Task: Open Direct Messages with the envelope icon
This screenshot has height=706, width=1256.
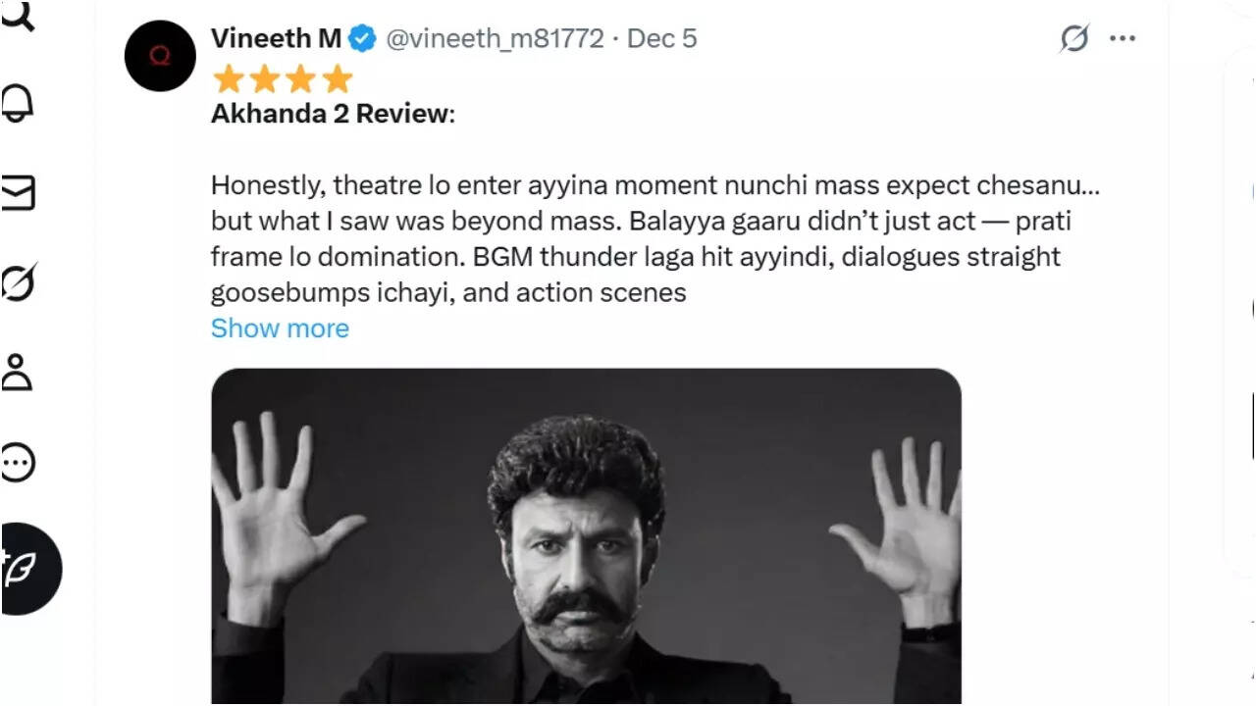Action: click(18, 191)
